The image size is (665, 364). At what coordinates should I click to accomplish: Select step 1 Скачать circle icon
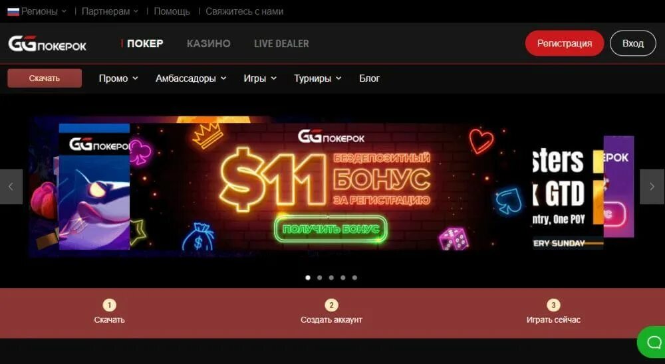110,305
